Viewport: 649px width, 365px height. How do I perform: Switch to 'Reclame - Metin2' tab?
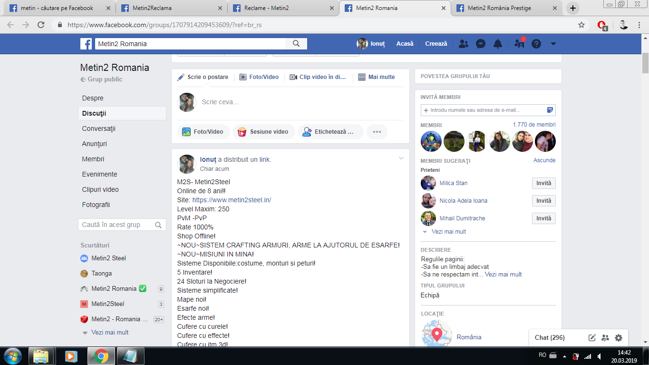click(282, 8)
